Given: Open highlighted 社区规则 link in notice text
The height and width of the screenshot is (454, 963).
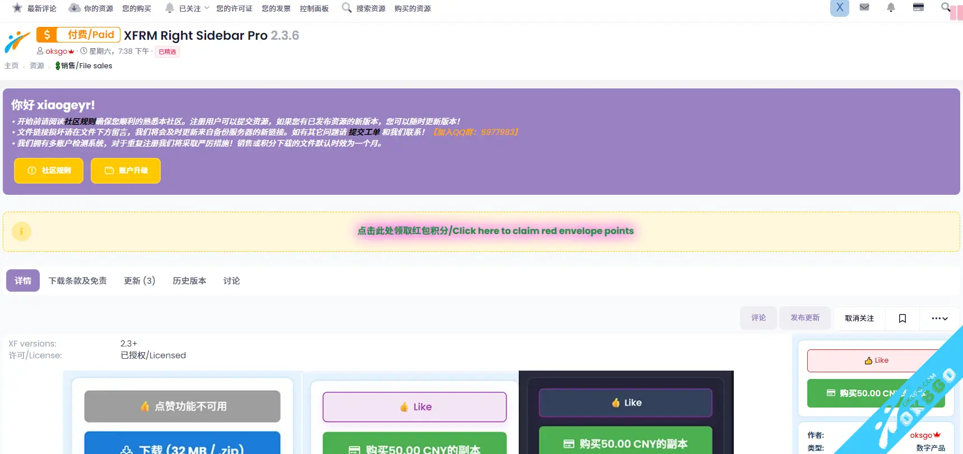Looking at the screenshot, I should [x=80, y=121].
